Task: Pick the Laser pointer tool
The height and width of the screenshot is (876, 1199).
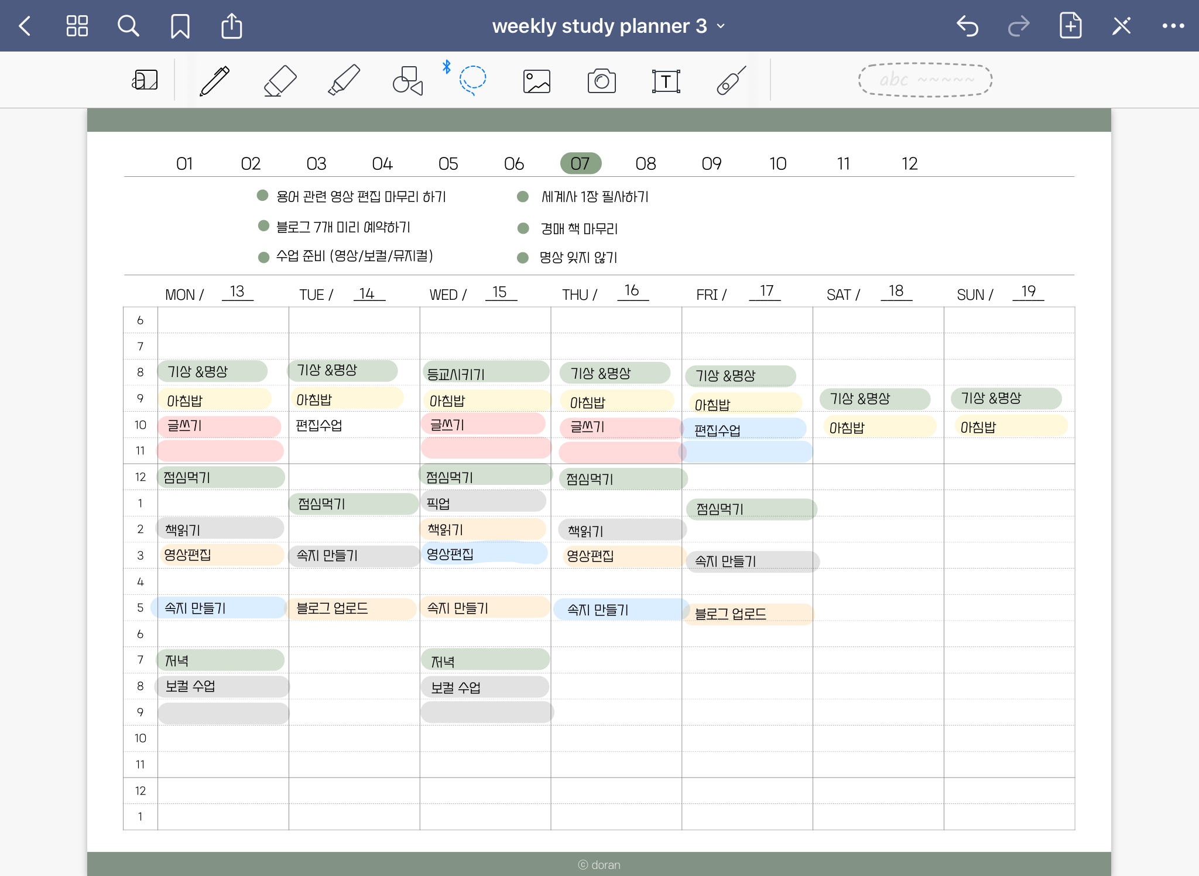Action: pyautogui.click(x=731, y=80)
